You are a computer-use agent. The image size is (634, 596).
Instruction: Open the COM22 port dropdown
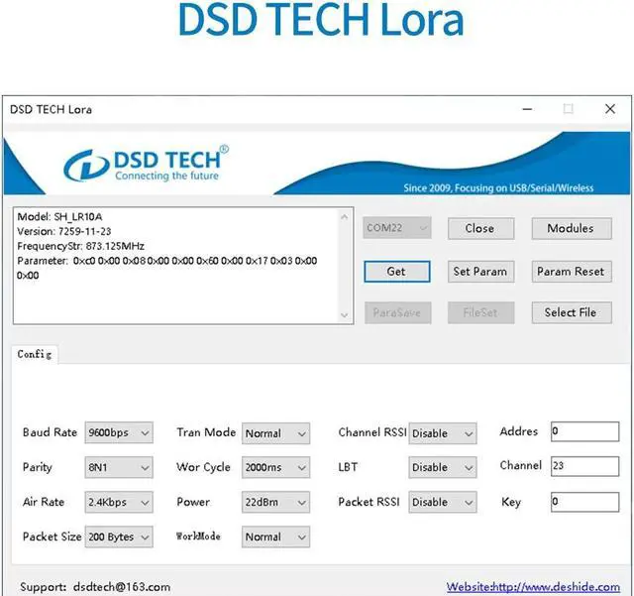tap(396, 228)
